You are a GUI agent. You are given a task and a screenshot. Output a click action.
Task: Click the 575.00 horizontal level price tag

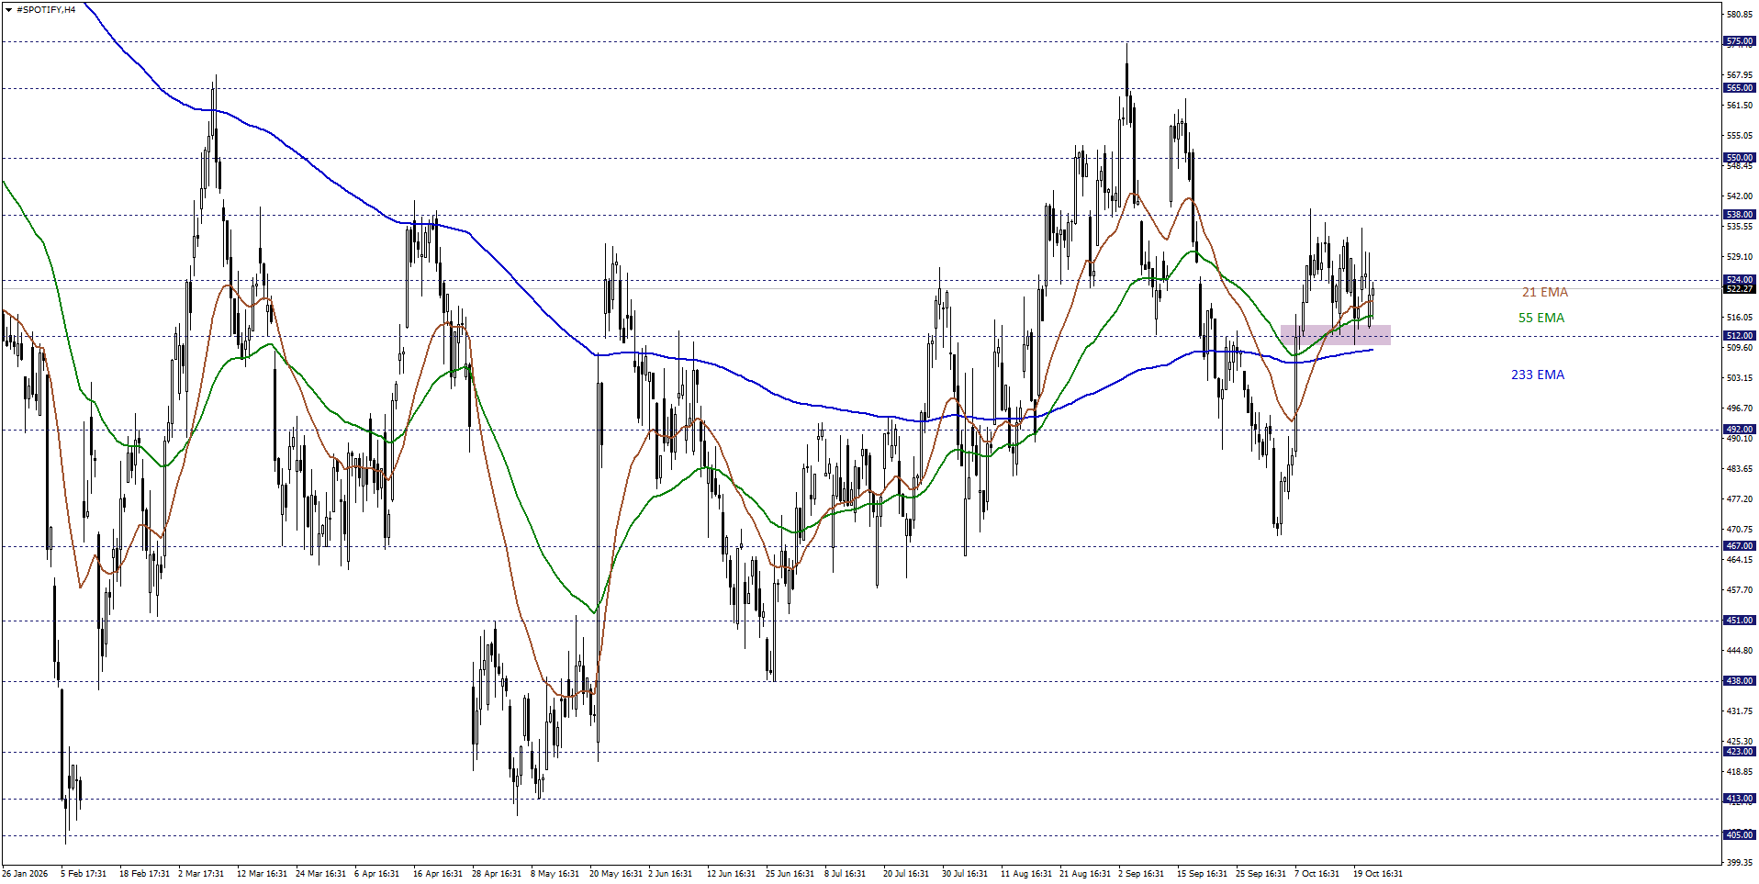pyautogui.click(x=1740, y=41)
